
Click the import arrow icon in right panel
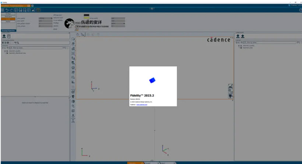(x=238, y=36)
